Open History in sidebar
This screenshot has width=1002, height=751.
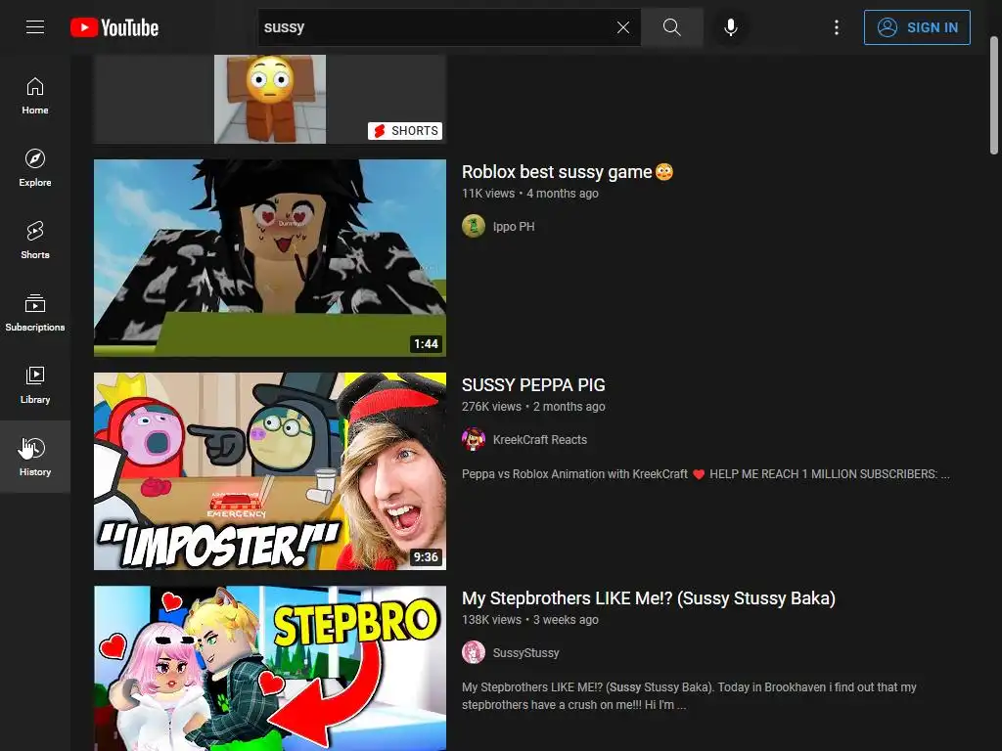pyautogui.click(x=35, y=457)
